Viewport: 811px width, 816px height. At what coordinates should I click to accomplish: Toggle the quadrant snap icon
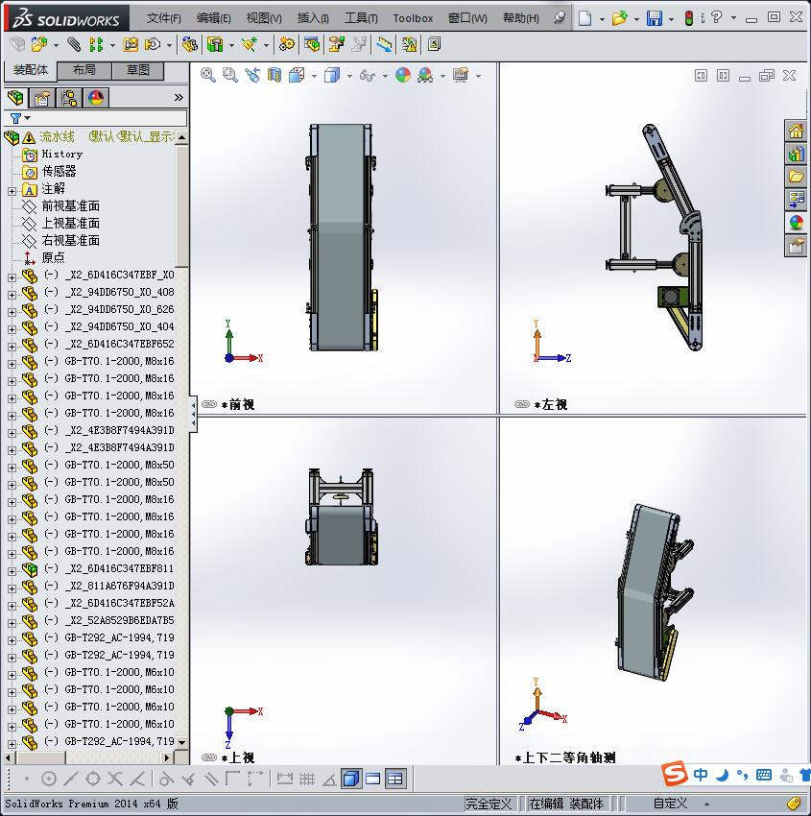(x=92, y=779)
